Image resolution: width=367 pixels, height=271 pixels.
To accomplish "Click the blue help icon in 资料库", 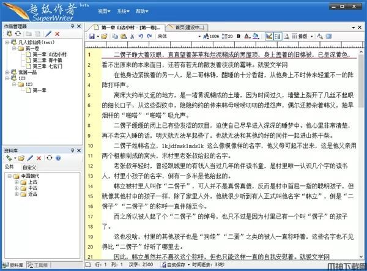I will click(58, 158).
